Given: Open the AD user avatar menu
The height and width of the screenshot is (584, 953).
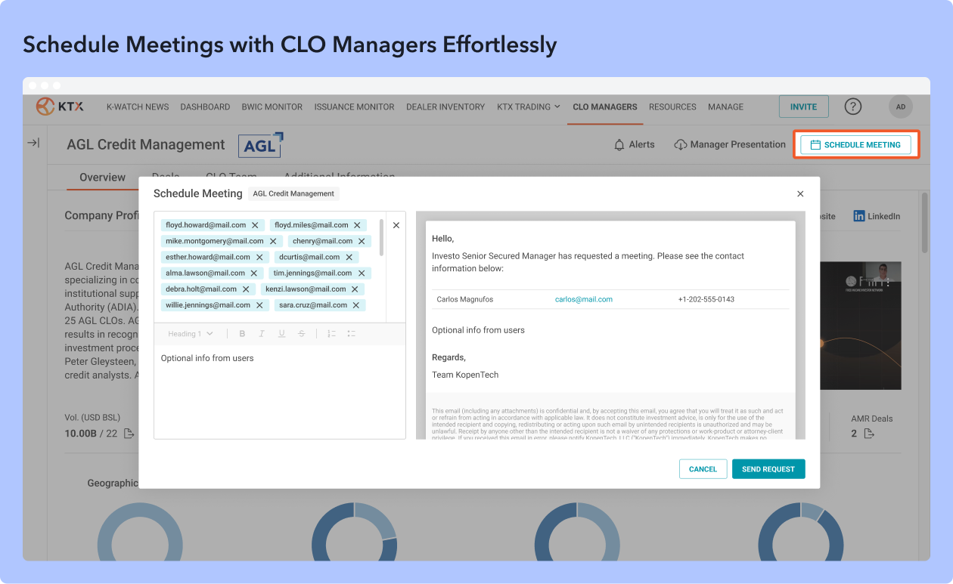Looking at the screenshot, I should pyautogui.click(x=900, y=107).
